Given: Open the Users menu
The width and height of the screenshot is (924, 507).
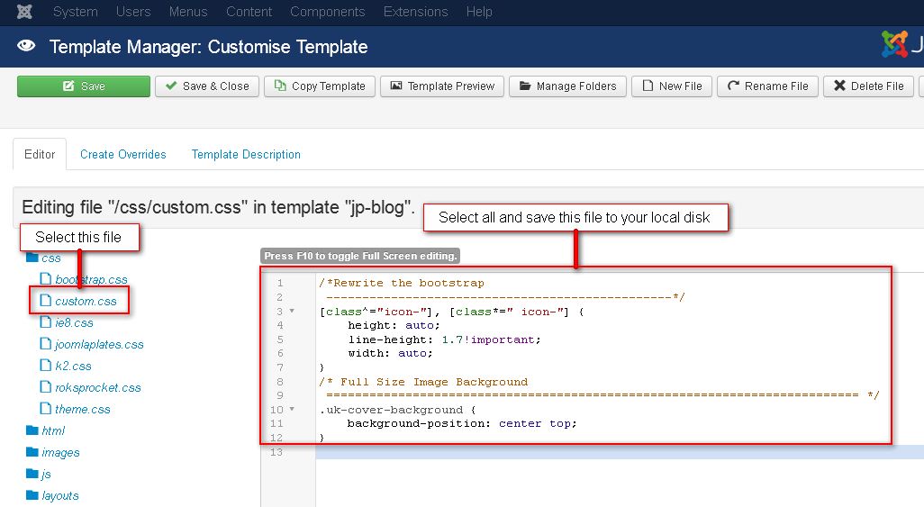Looking at the screenshot, I should coord(133,12).
